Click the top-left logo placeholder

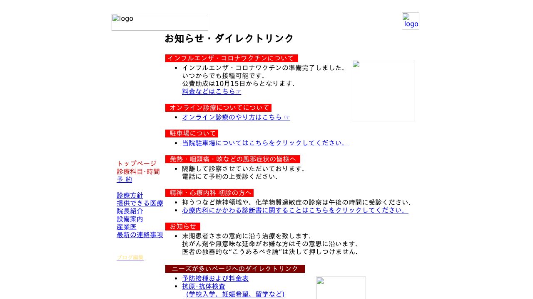[x=159, y=22]
